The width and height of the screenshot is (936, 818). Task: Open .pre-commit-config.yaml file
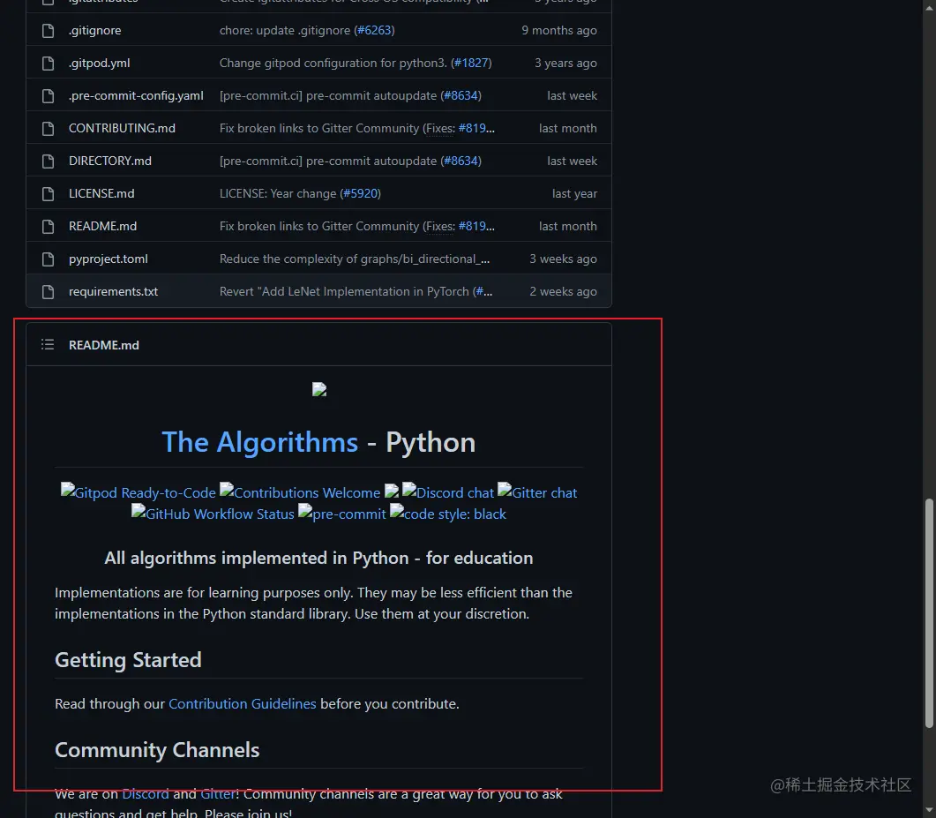pos(136,95)
